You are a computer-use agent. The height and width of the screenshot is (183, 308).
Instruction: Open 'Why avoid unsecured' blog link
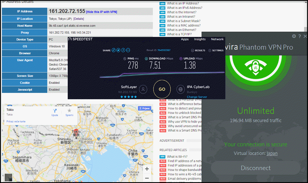pyautogui.click(x=185, y=126)
